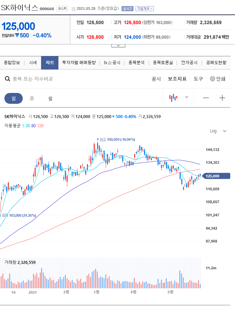Click the 87,908 axis label
This screenshot has width=235, height=309.
tap(211, 241)
